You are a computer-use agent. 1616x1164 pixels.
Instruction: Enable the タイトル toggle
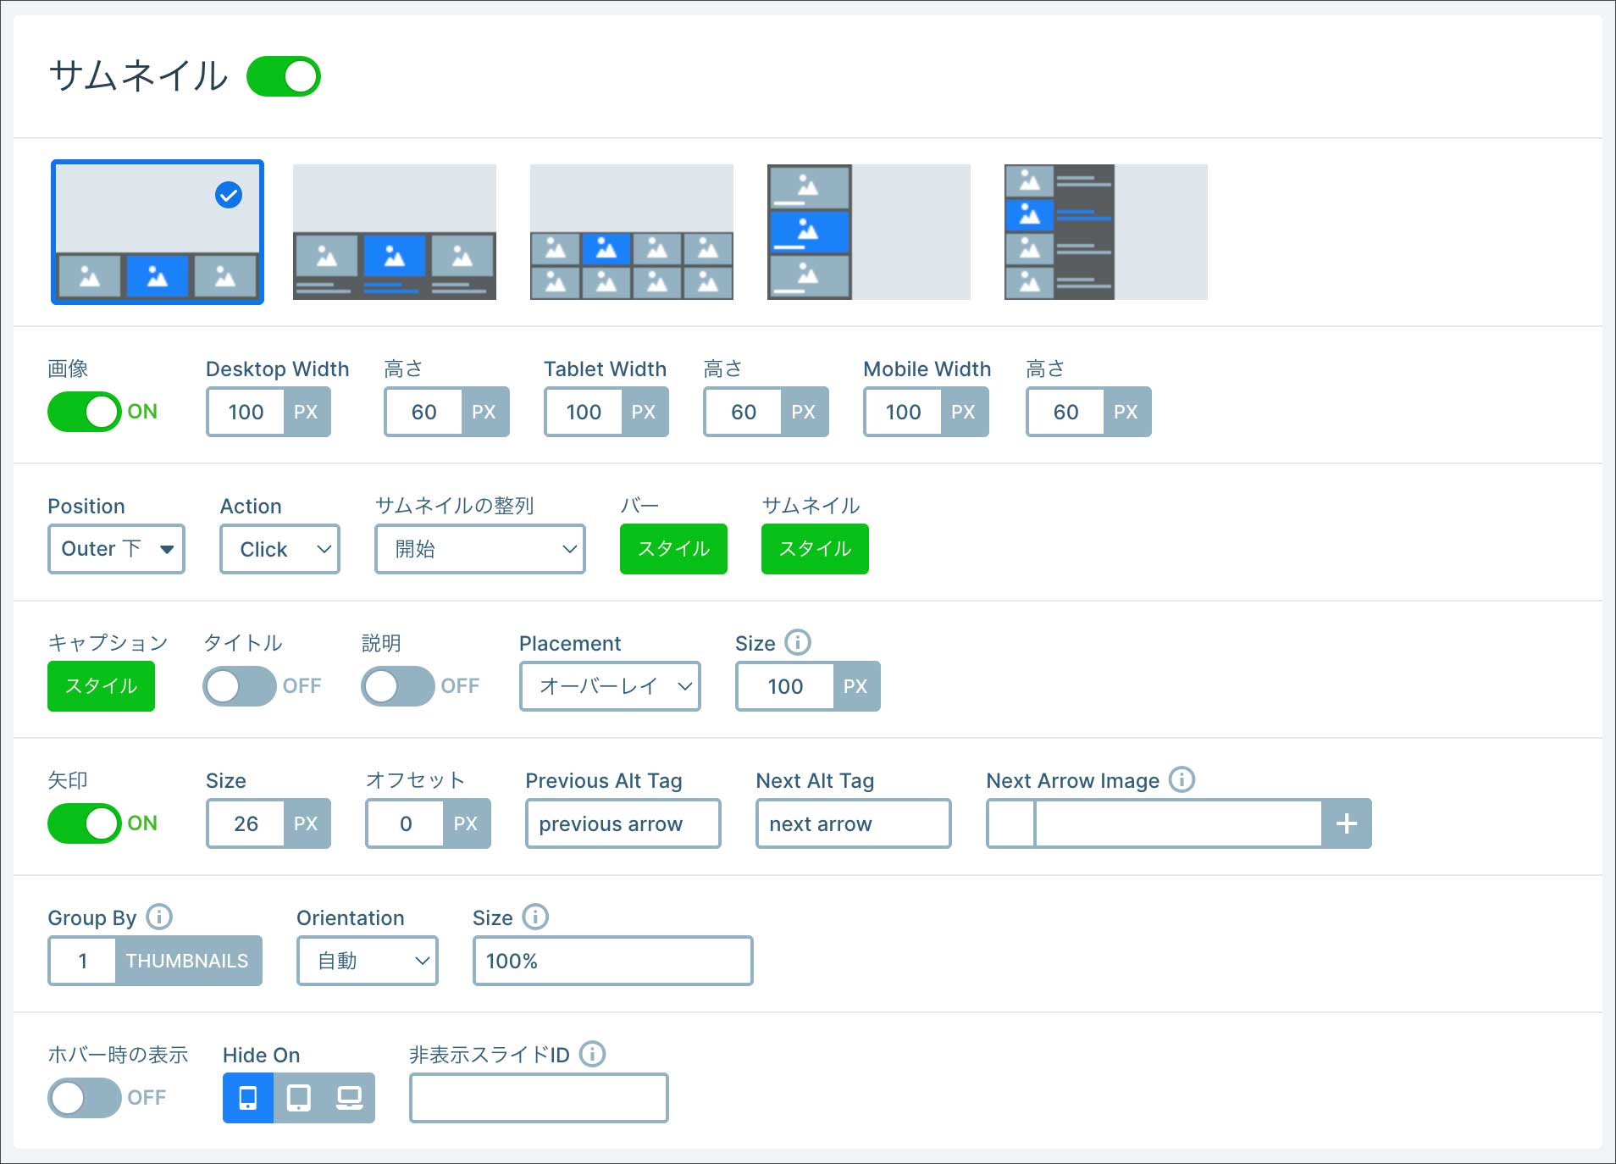click(x=240, y=686)
